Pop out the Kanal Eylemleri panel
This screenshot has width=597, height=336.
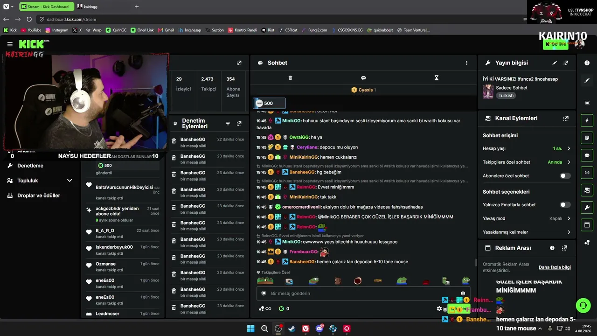(566, 119)
